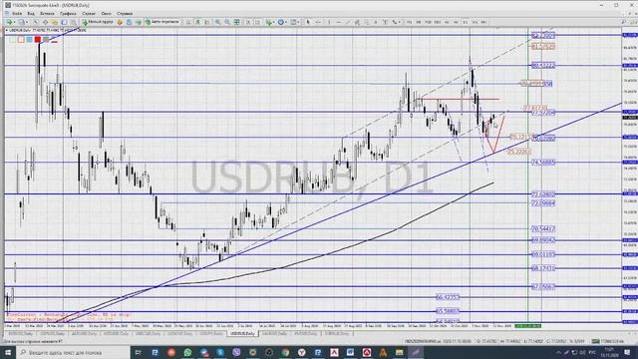
Task: Click the 72.62802 level label
Action: (543, 194)
